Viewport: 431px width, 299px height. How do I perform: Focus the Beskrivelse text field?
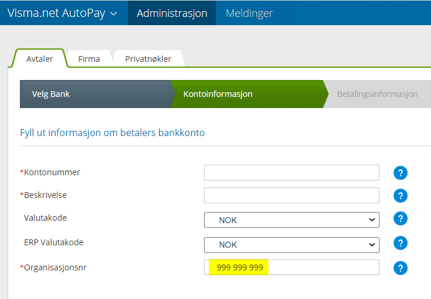click(x=291, y=196)
